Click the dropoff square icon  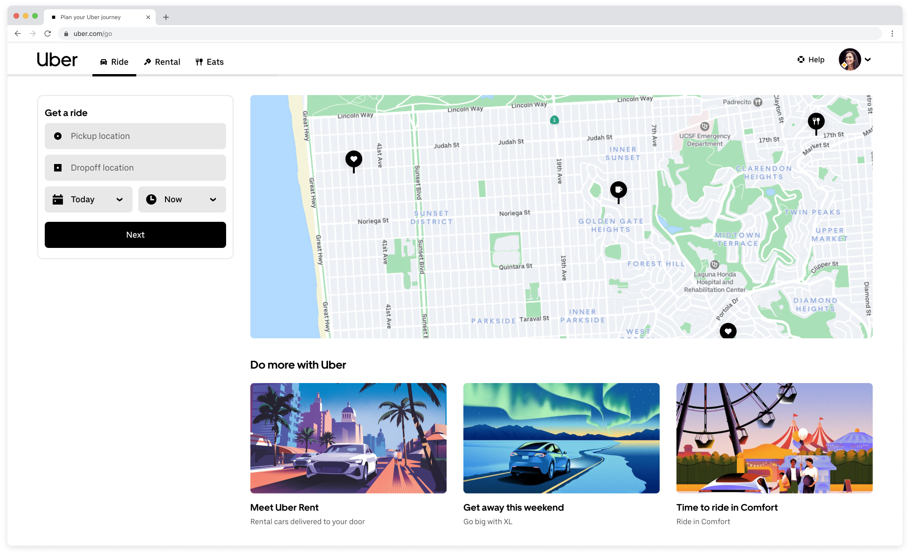58,168
